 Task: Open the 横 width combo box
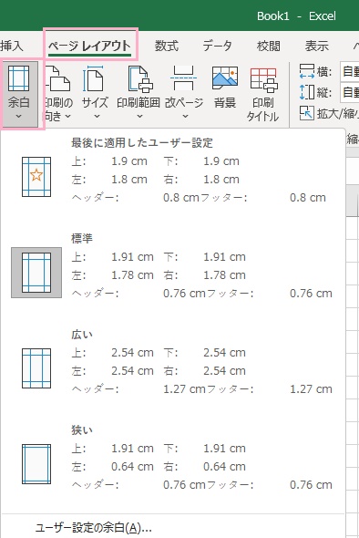pyautogui.click(x=349, y=71)
